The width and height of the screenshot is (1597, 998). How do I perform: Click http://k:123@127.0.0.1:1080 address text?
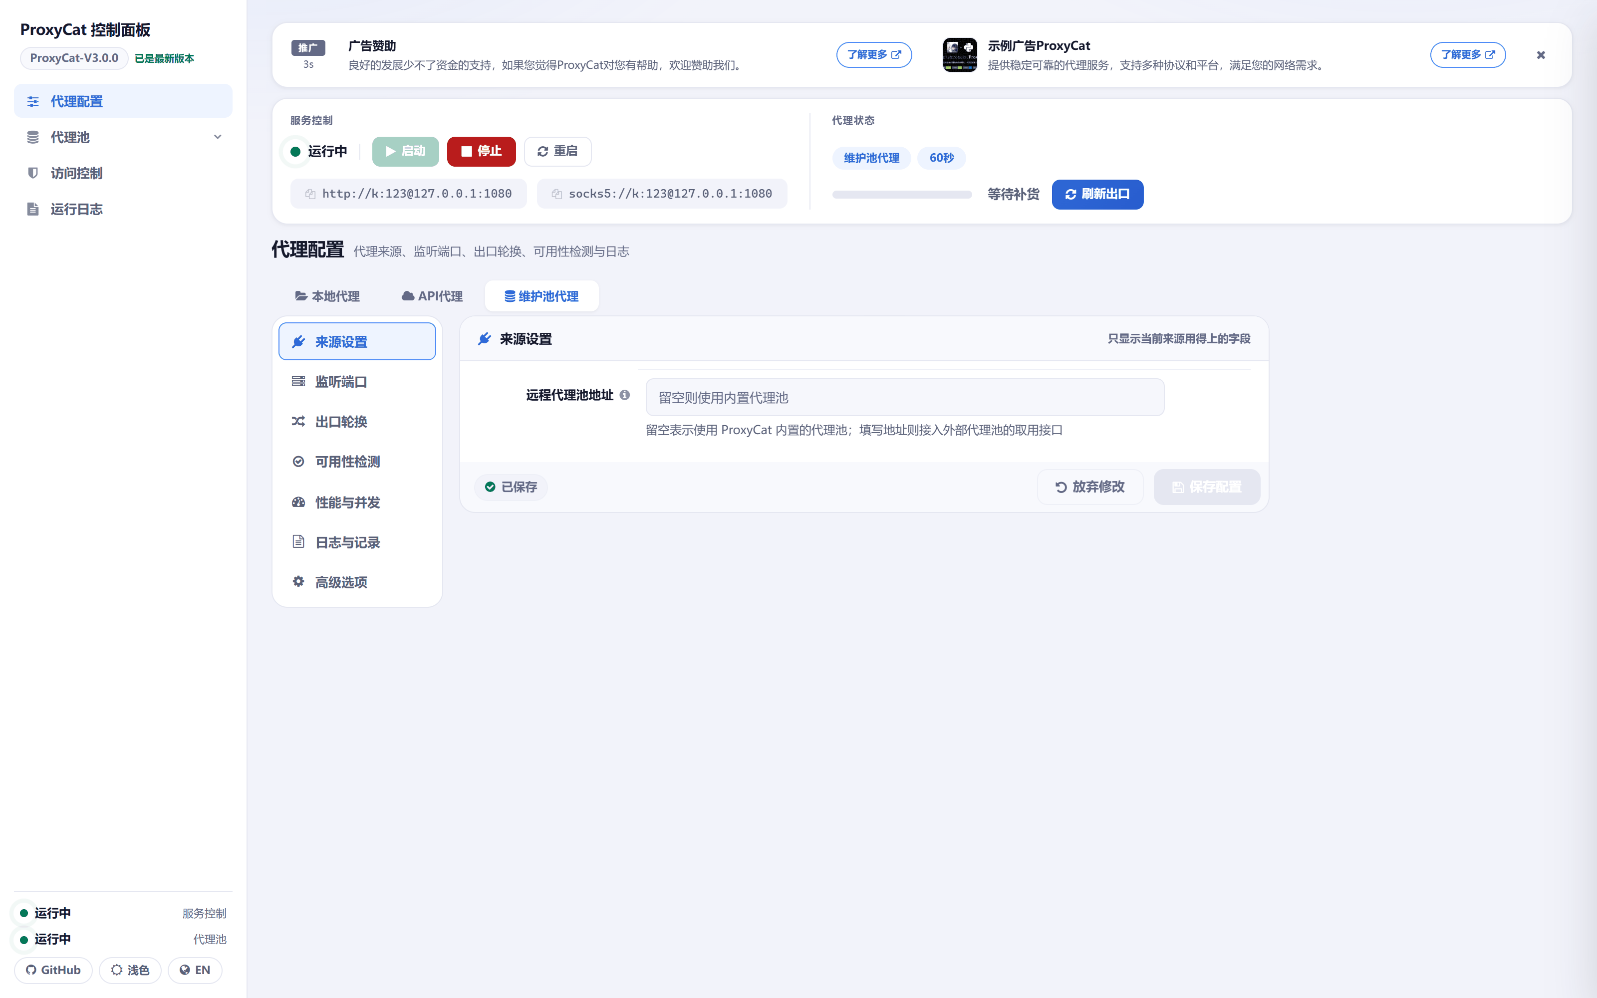pyautogui.click(x=417, y=194)
